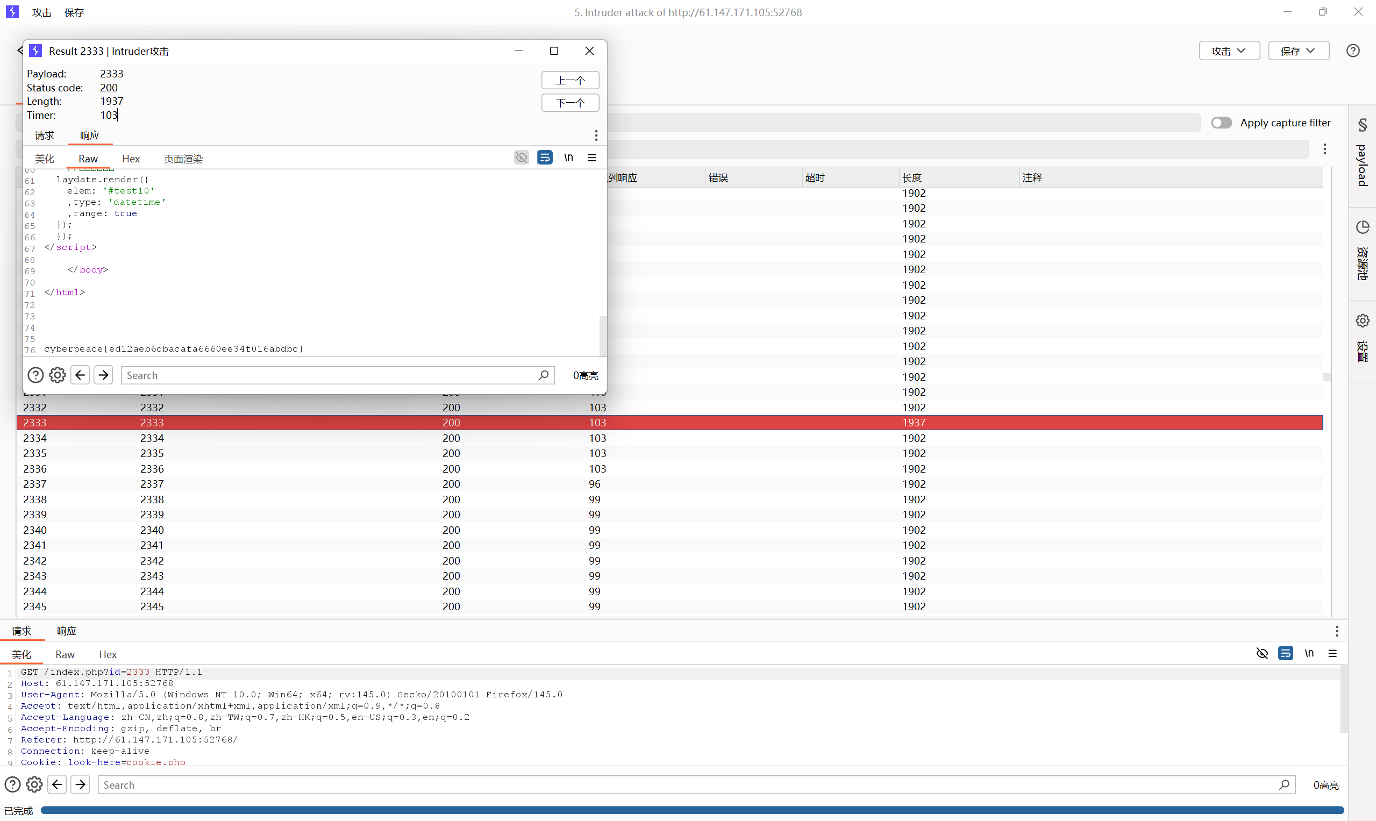This screenshot has width=1376, height=821.
Task: Expand the 保存 dropdown button
Action: [1297, 51]
